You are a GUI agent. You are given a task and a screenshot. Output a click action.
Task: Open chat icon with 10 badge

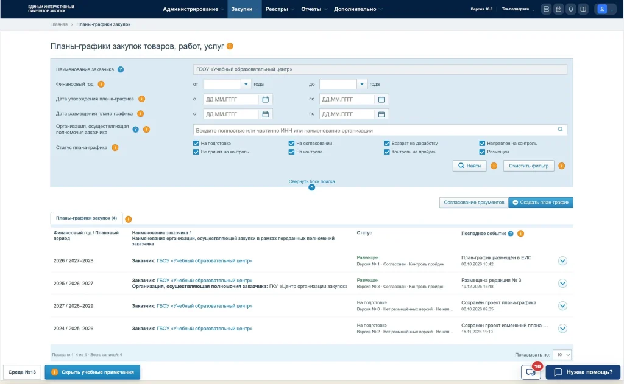pos(531,372)
